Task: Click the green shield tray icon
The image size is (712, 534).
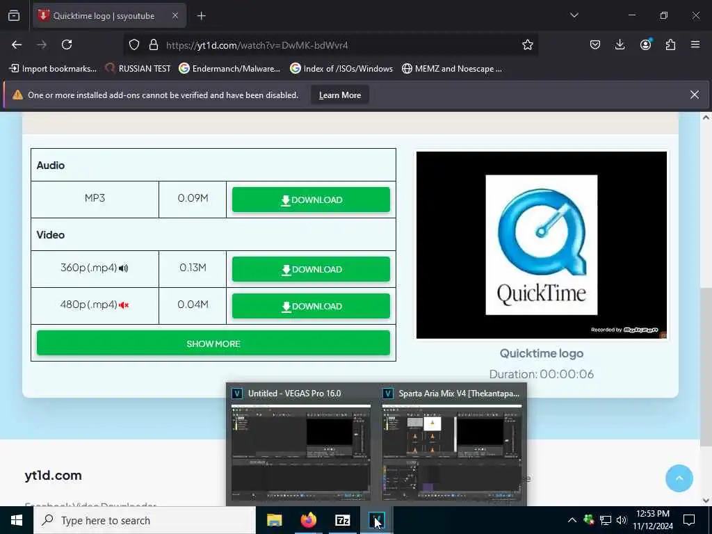Action: tap(589, 520)
